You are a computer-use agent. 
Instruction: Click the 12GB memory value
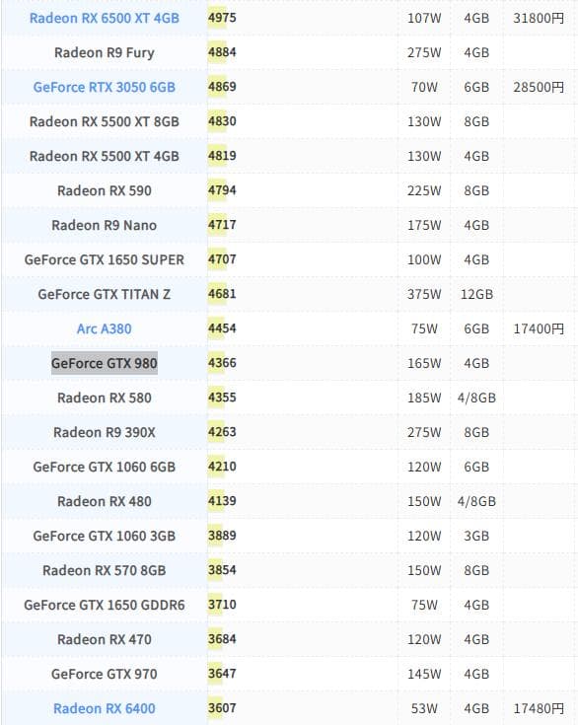pyautogui.click(x=476, y=294)
